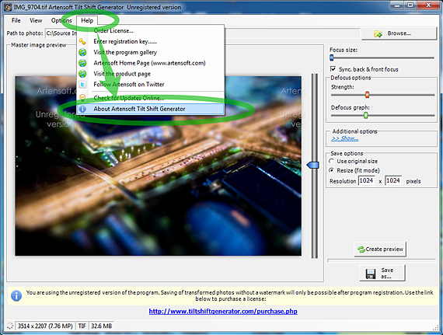Viewport: 443px width, 335px height.
Task: Click green refresh icon on Create preview
Action: [361, 250]
